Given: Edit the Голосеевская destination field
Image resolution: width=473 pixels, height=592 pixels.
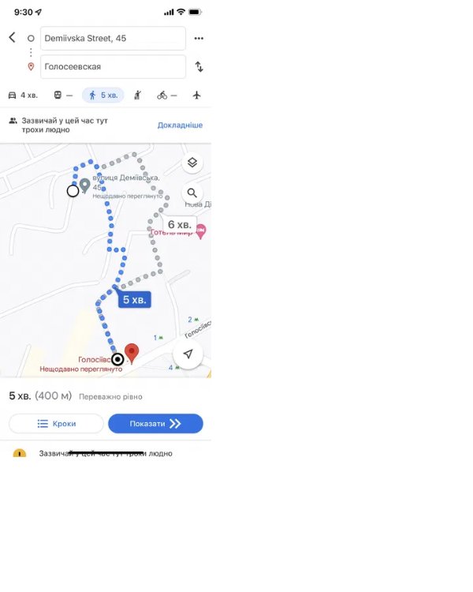Looking at the screenshot, I should (113, 67).
